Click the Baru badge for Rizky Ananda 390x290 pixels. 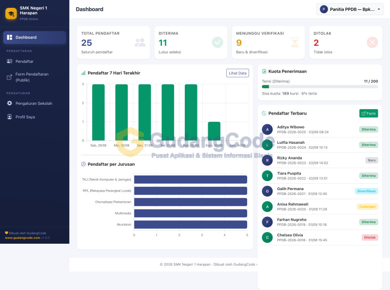(372, 160)
